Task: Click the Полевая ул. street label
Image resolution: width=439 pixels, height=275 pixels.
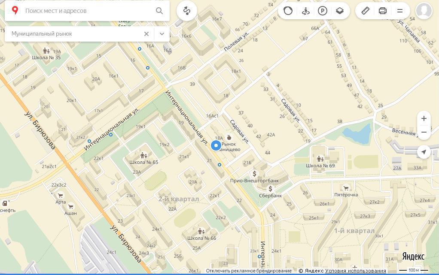Action: click(236, 41)
